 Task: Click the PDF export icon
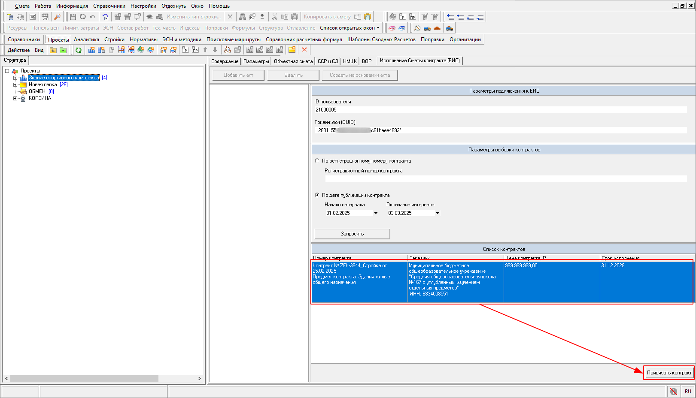coord(45,17)
